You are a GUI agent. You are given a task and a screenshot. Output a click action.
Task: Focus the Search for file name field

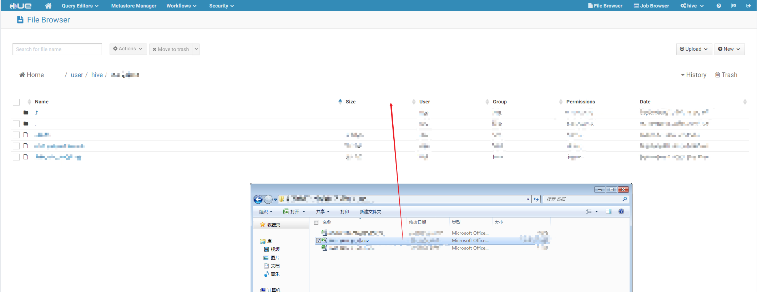coord(57,49)
